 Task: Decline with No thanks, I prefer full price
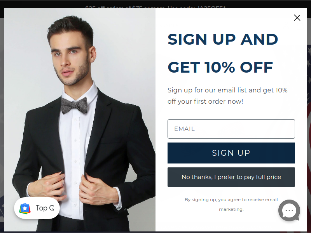click(x=231, y=177)
